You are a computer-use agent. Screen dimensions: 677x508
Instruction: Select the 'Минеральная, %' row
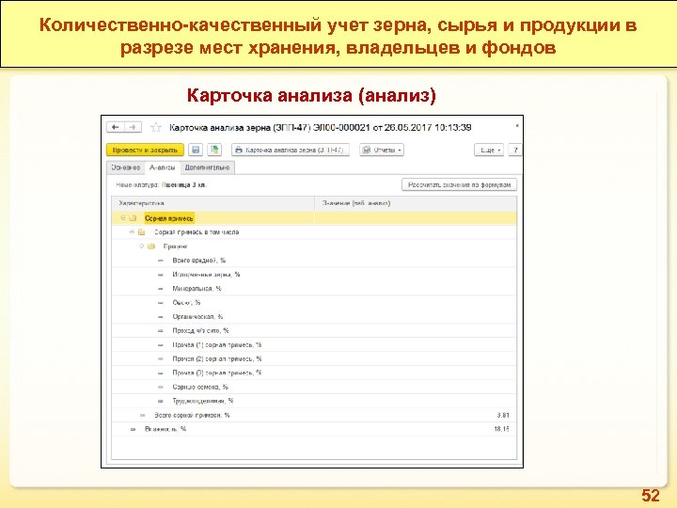tap(314, 289)
